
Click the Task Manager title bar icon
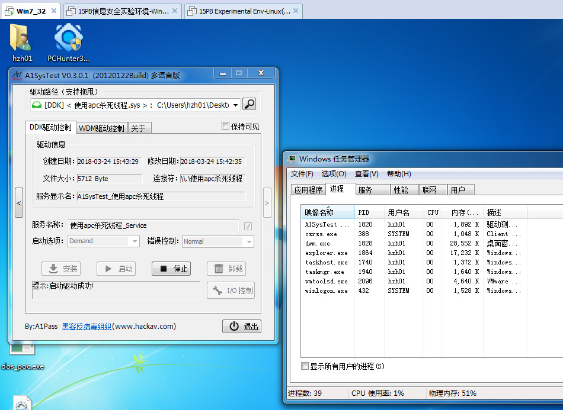[x=292, y=159]
